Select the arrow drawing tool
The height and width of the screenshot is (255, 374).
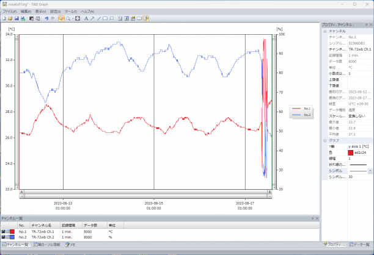pyautogui.click(x=92, y=18)
